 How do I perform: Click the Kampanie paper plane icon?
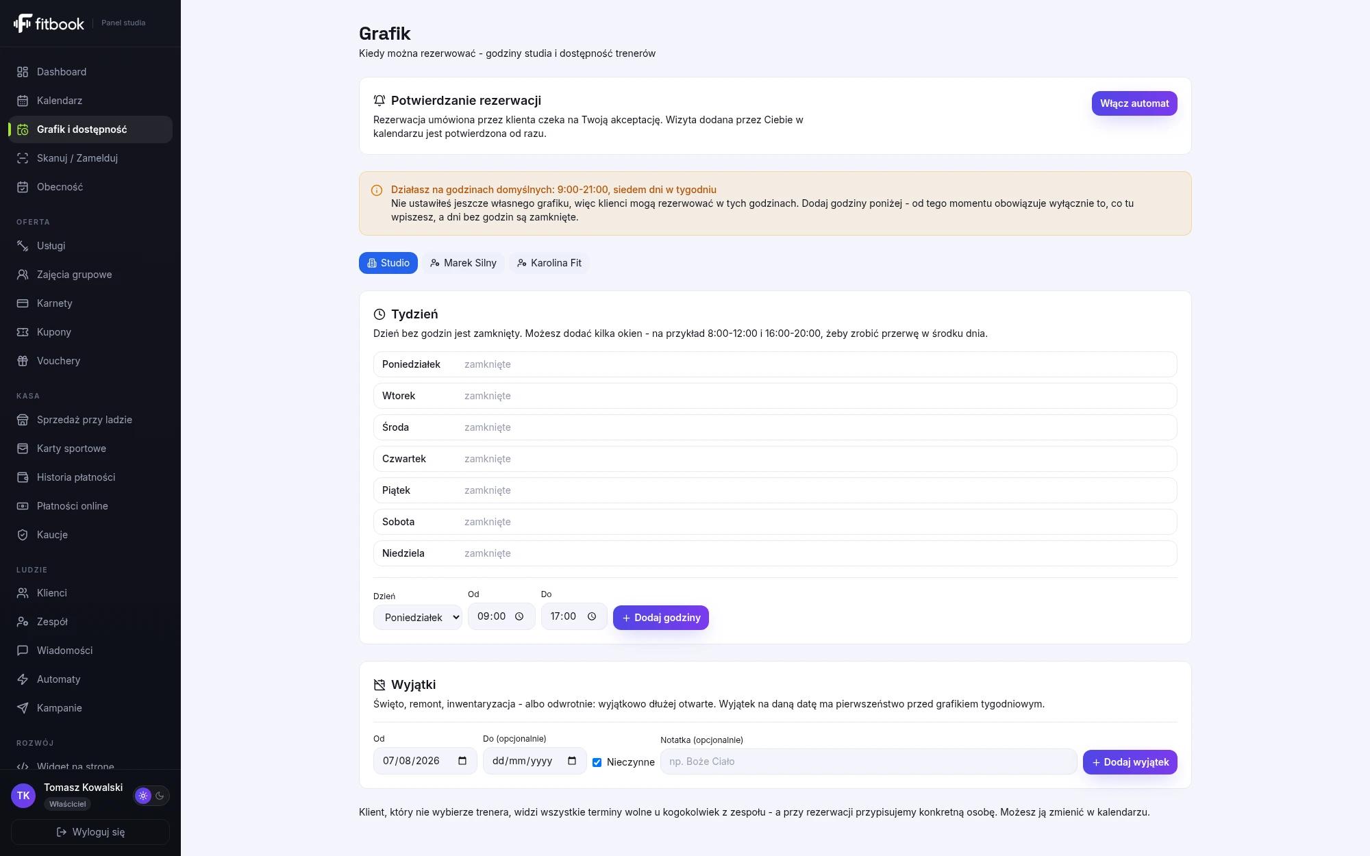[x=23, y=708]
